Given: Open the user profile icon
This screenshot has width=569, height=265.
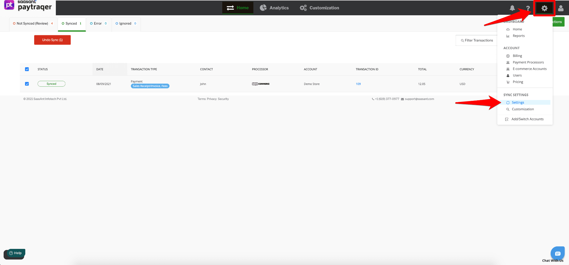Looking at the screenshot, I should pos(561,8).
